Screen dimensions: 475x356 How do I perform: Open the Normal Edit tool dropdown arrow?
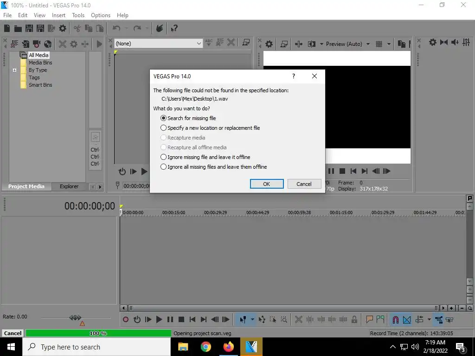[x=252, y=319]
